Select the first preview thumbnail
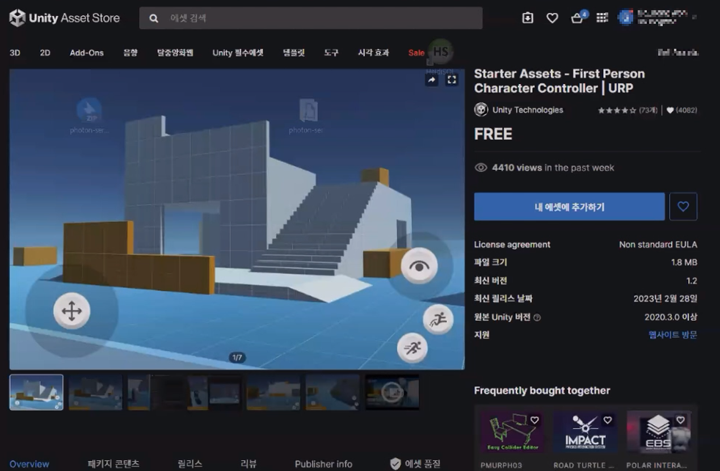 click(x=36, y=392)
